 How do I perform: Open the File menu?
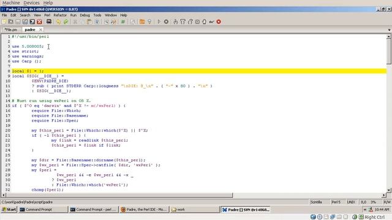tap(4, 15)
